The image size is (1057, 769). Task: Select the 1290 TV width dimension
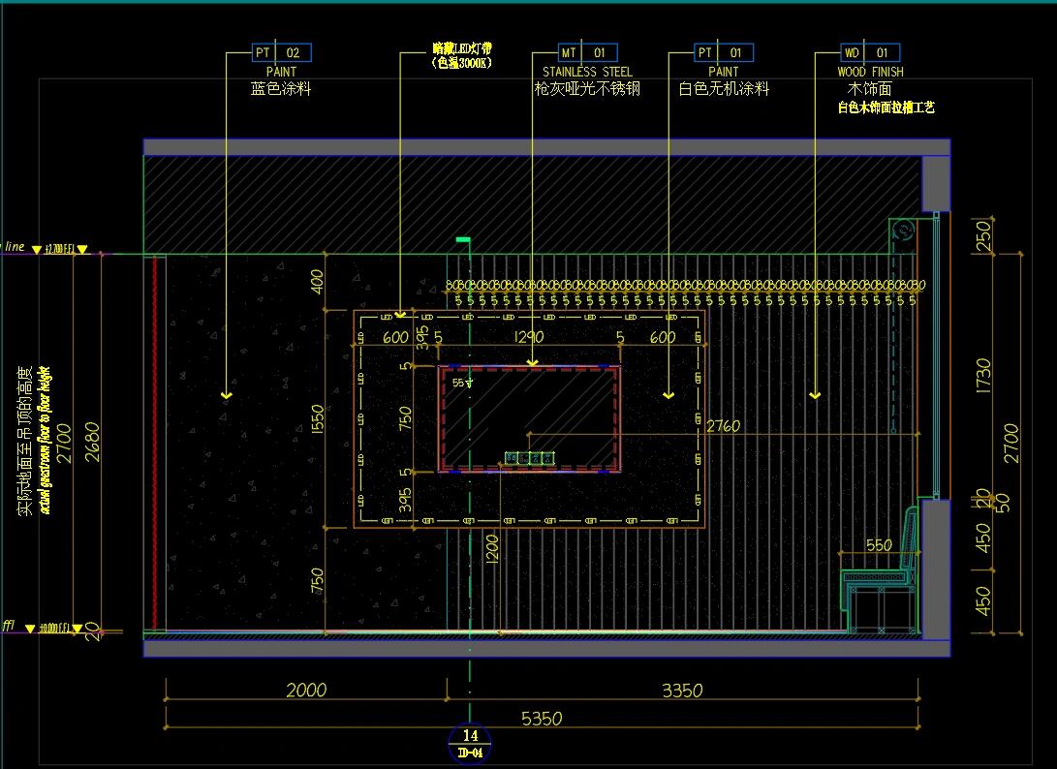coord(529,338)
